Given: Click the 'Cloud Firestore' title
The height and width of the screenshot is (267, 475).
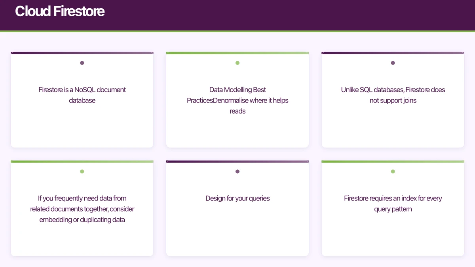Looking at the screenshot, I should [60, 11].
